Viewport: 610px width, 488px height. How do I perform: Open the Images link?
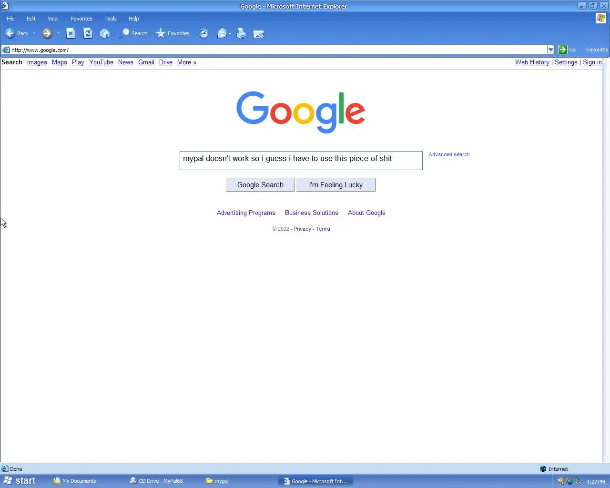(x=37, y=62)
